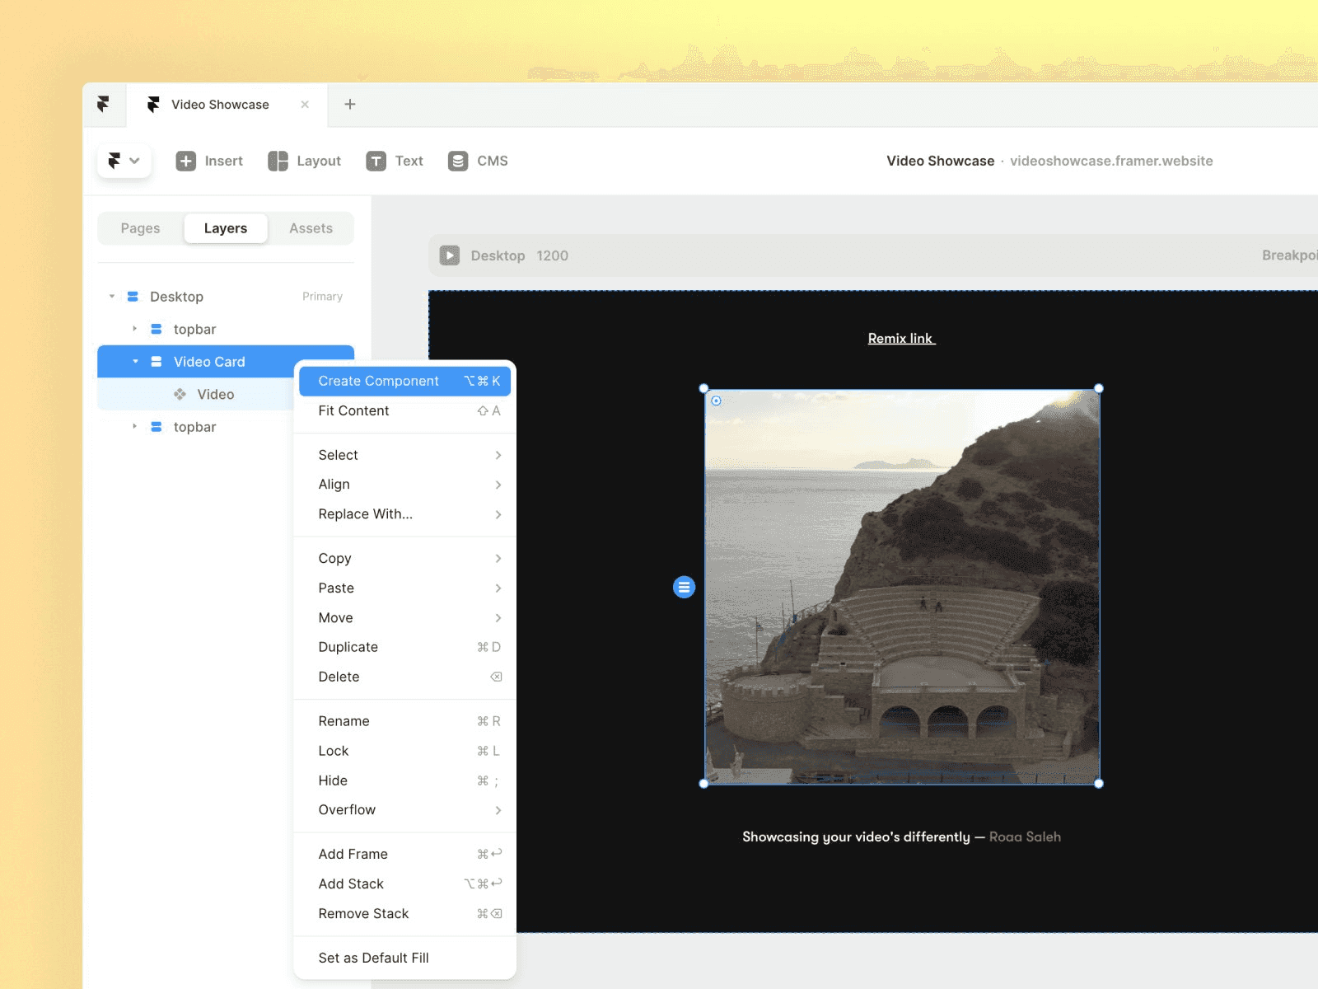This screenshot has height=989, width=1318.
Task: Open the Layout tool icon
Action: pos(278,161)
